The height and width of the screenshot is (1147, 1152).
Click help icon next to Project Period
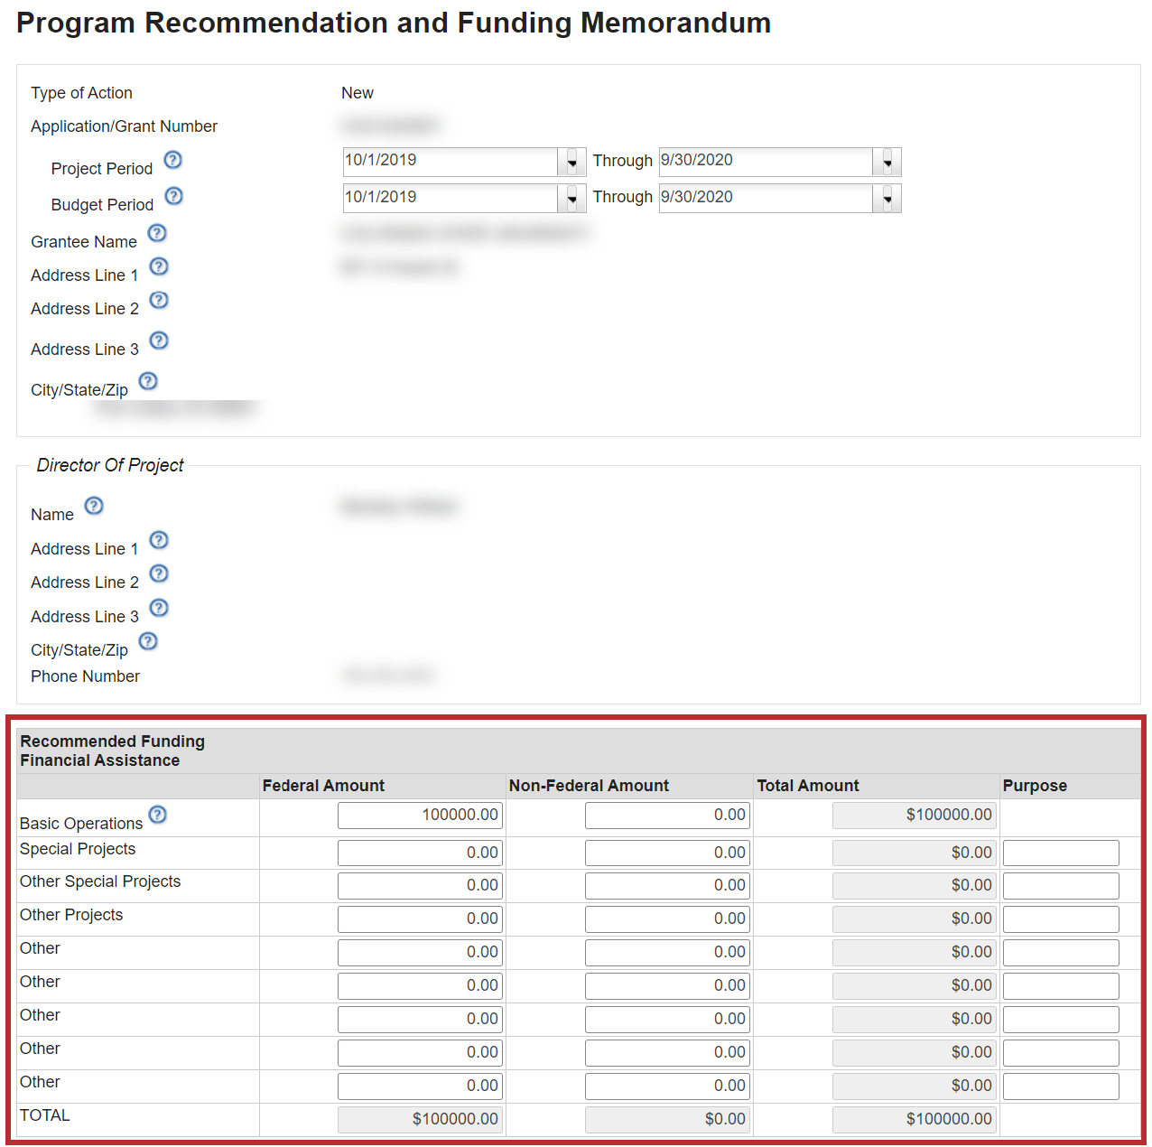click(x=172, y=160)
